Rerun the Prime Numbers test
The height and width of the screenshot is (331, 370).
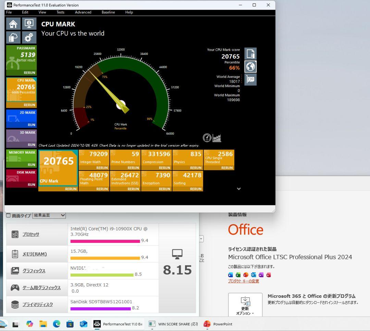(133, 168)
